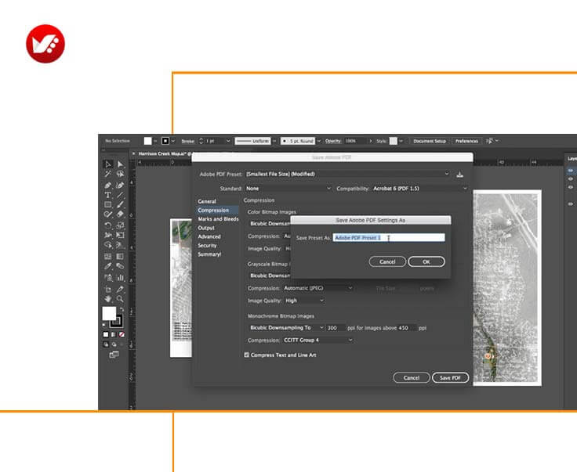This screenshot has height=472, width=577.
Task: Choose the Free Transform tool
Action: (120, 235)
